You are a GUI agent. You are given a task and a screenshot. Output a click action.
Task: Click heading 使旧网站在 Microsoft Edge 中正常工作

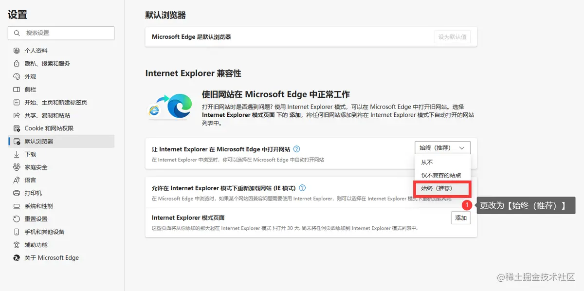(276, 94)
